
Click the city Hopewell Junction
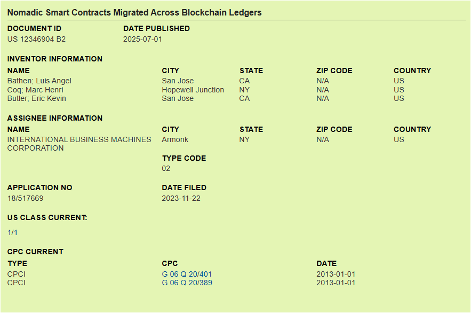pos(193,90)
